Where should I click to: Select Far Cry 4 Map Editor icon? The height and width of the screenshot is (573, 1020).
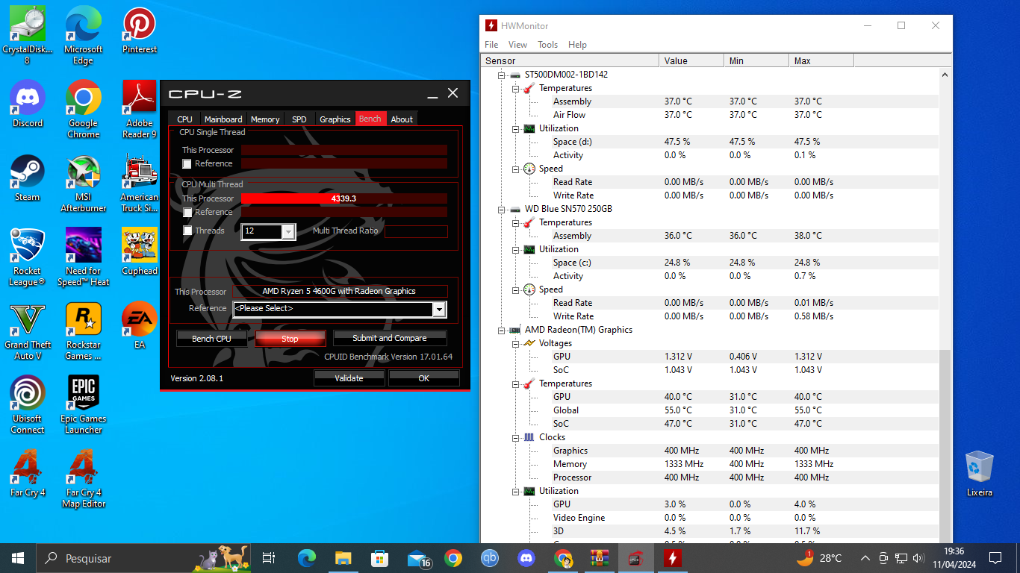point(84,479)
